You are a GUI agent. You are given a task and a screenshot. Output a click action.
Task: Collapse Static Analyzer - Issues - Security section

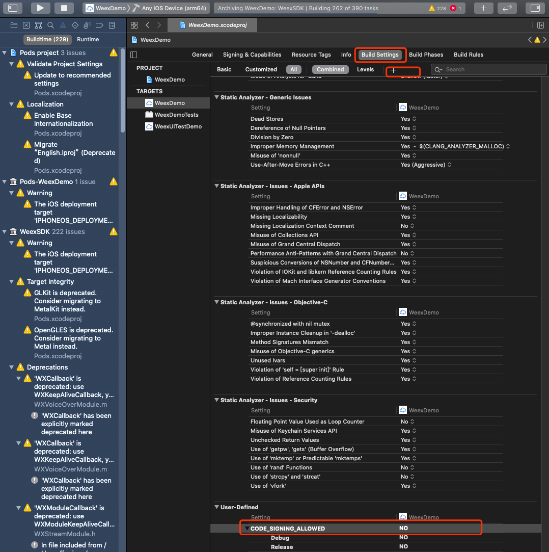click(x=216, y=400)
